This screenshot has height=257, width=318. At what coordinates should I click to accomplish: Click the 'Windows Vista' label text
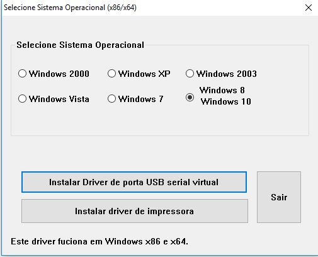point(59,99)
